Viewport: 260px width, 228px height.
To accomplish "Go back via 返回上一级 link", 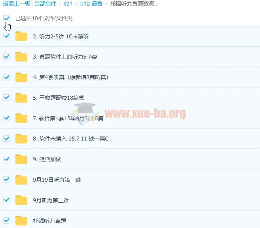I will (x=17, y=4).
